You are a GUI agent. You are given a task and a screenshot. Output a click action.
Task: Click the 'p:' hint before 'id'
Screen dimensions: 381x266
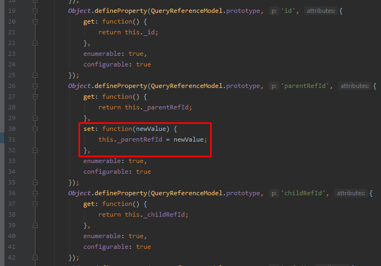(272, 11)
